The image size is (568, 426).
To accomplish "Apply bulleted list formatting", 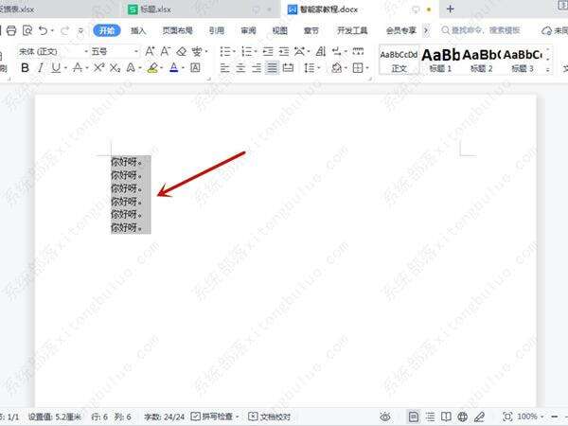I will pyautogui.click(x=225, y=52).
